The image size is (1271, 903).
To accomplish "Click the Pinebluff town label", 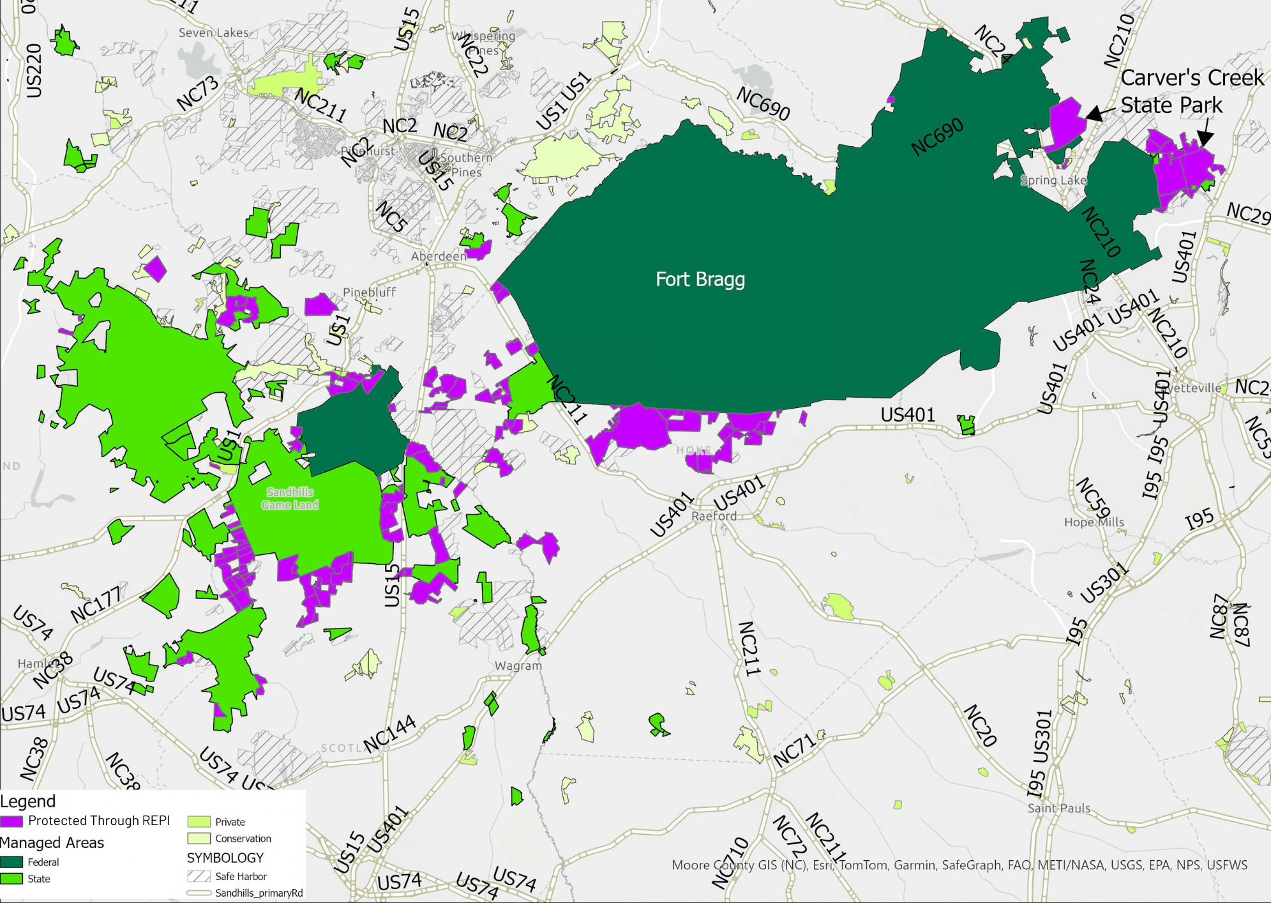I will [370, 292].
